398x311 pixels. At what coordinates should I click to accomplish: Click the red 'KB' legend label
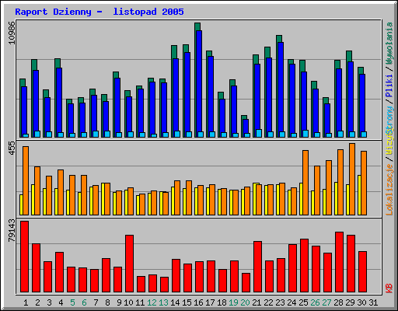pos(389,288)
